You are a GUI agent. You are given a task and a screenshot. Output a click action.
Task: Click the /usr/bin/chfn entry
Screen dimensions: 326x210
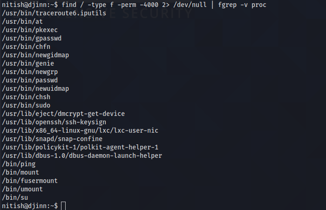coord(26,47)
